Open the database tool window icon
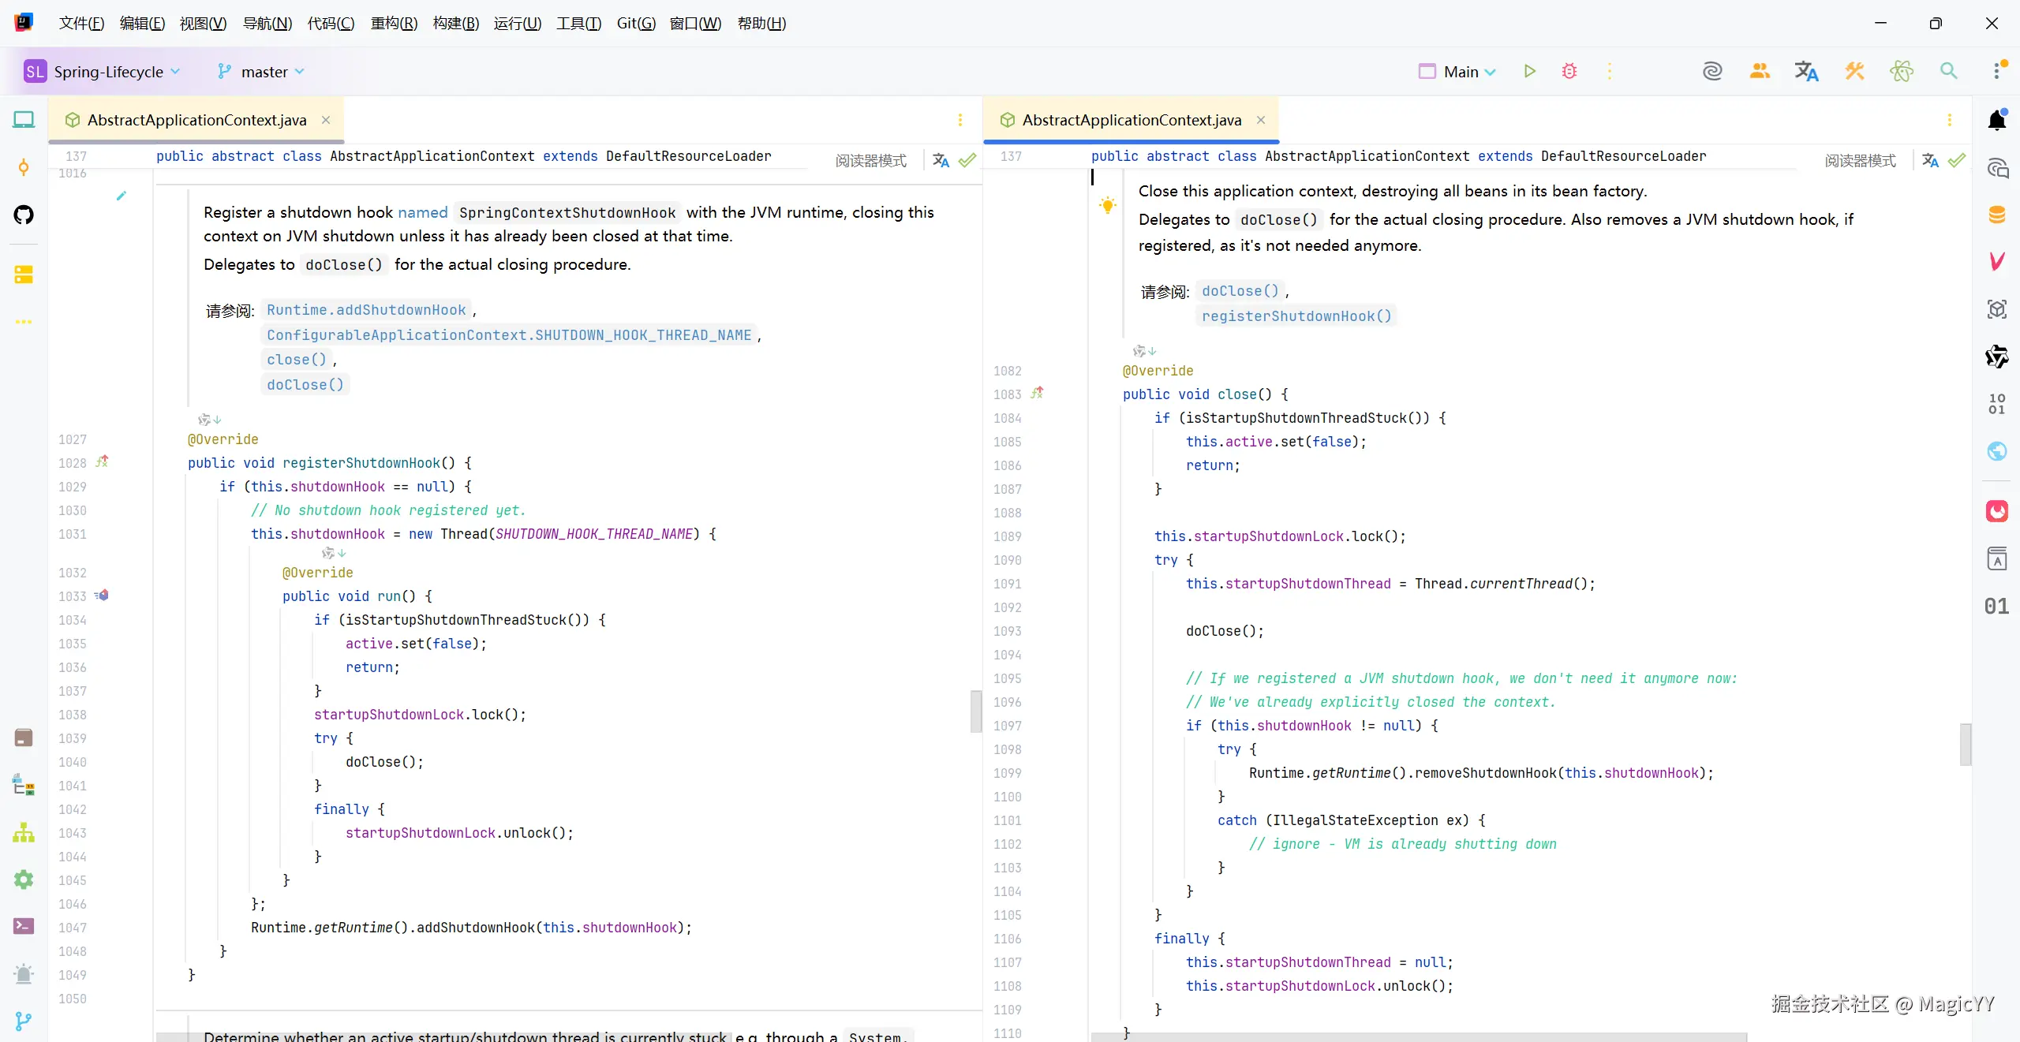The height and width of the screenshot is (1042, 2020). click(x=1997, y=215)
